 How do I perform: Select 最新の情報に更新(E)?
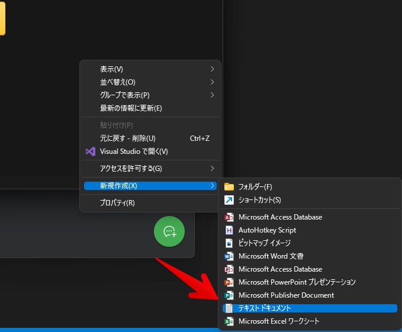tap(150, 108)
